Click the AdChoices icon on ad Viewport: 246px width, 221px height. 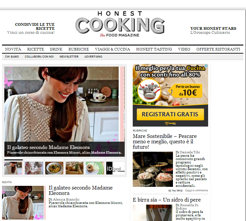pyautogui.click(x=206, y=66)
